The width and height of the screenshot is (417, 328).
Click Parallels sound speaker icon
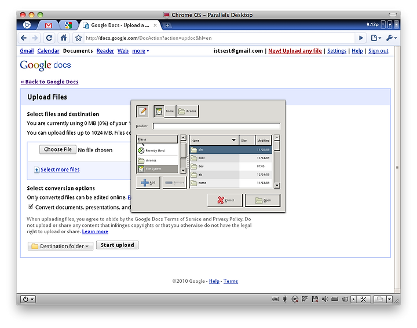click(x=325, y=299)
